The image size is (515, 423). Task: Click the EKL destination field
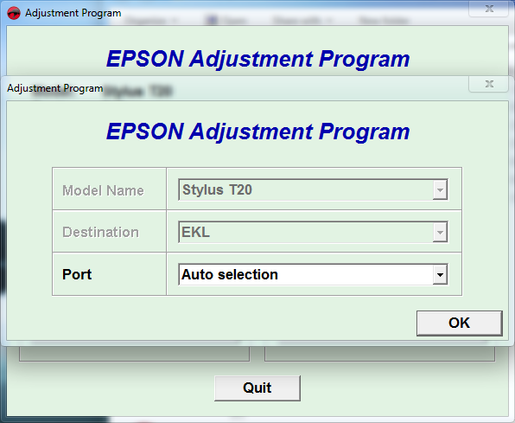[x=313, y=232]
